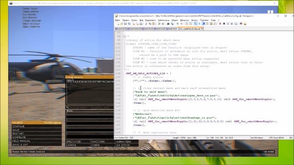Open the Плагины menu

(x=204, y=20)
